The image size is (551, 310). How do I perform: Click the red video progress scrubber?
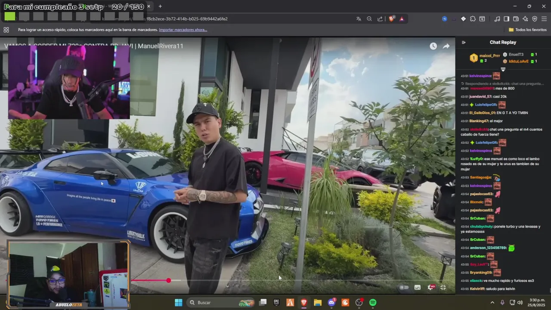point(168,280)
